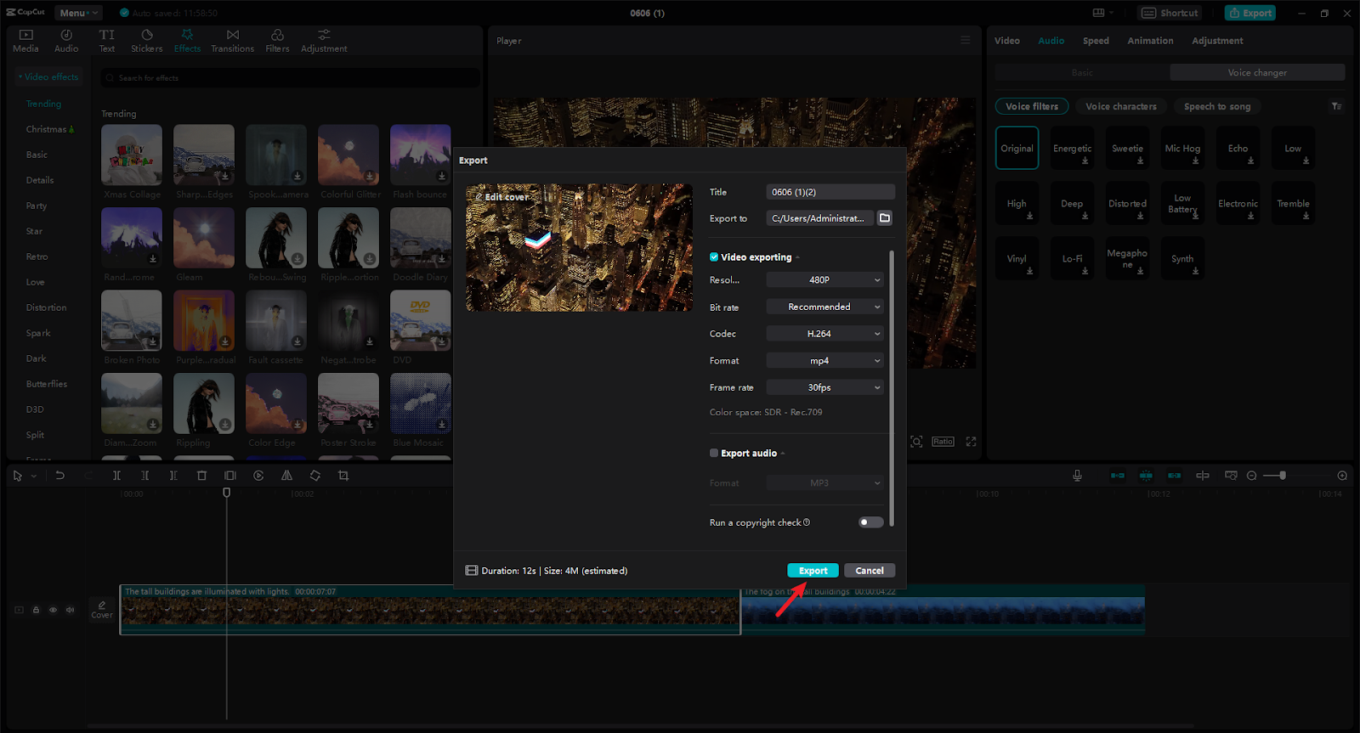Open the Codec H.264 dropdown

click(x=824, y=334)
